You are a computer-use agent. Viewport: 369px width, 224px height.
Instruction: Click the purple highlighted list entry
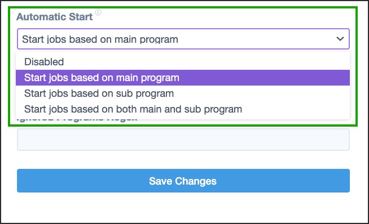183,78
